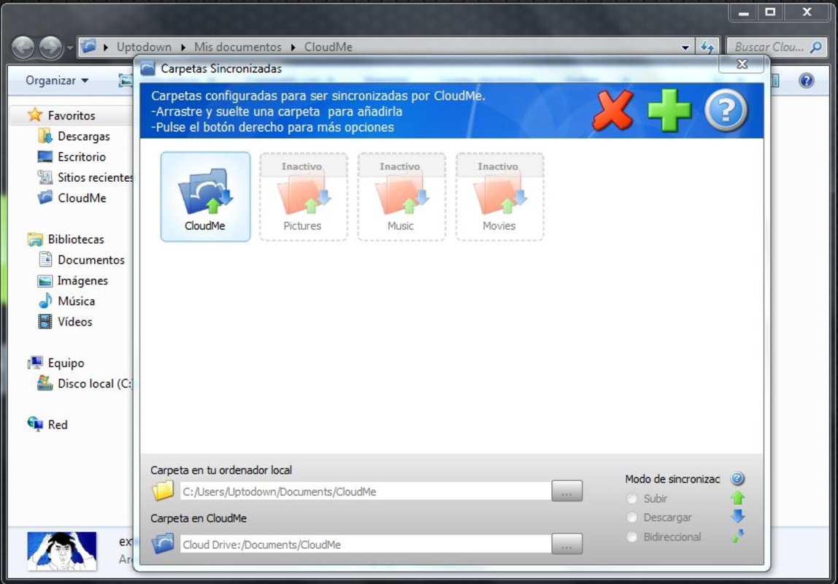
Task: Select the Bidireccional radio button
Action: [631, 537]
